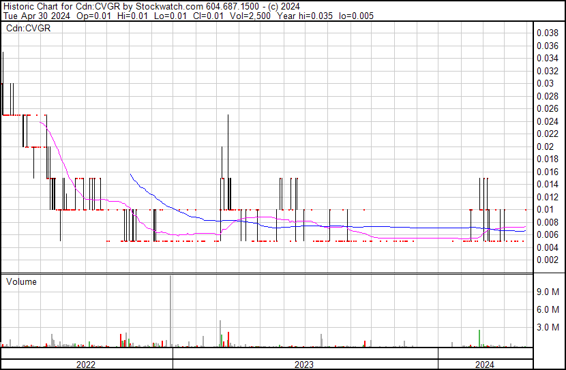This screenshot has width=566, height=370.
Task: Click the price spike peak reaching 0.025 in 2023
Action: [x=228, y=117]
